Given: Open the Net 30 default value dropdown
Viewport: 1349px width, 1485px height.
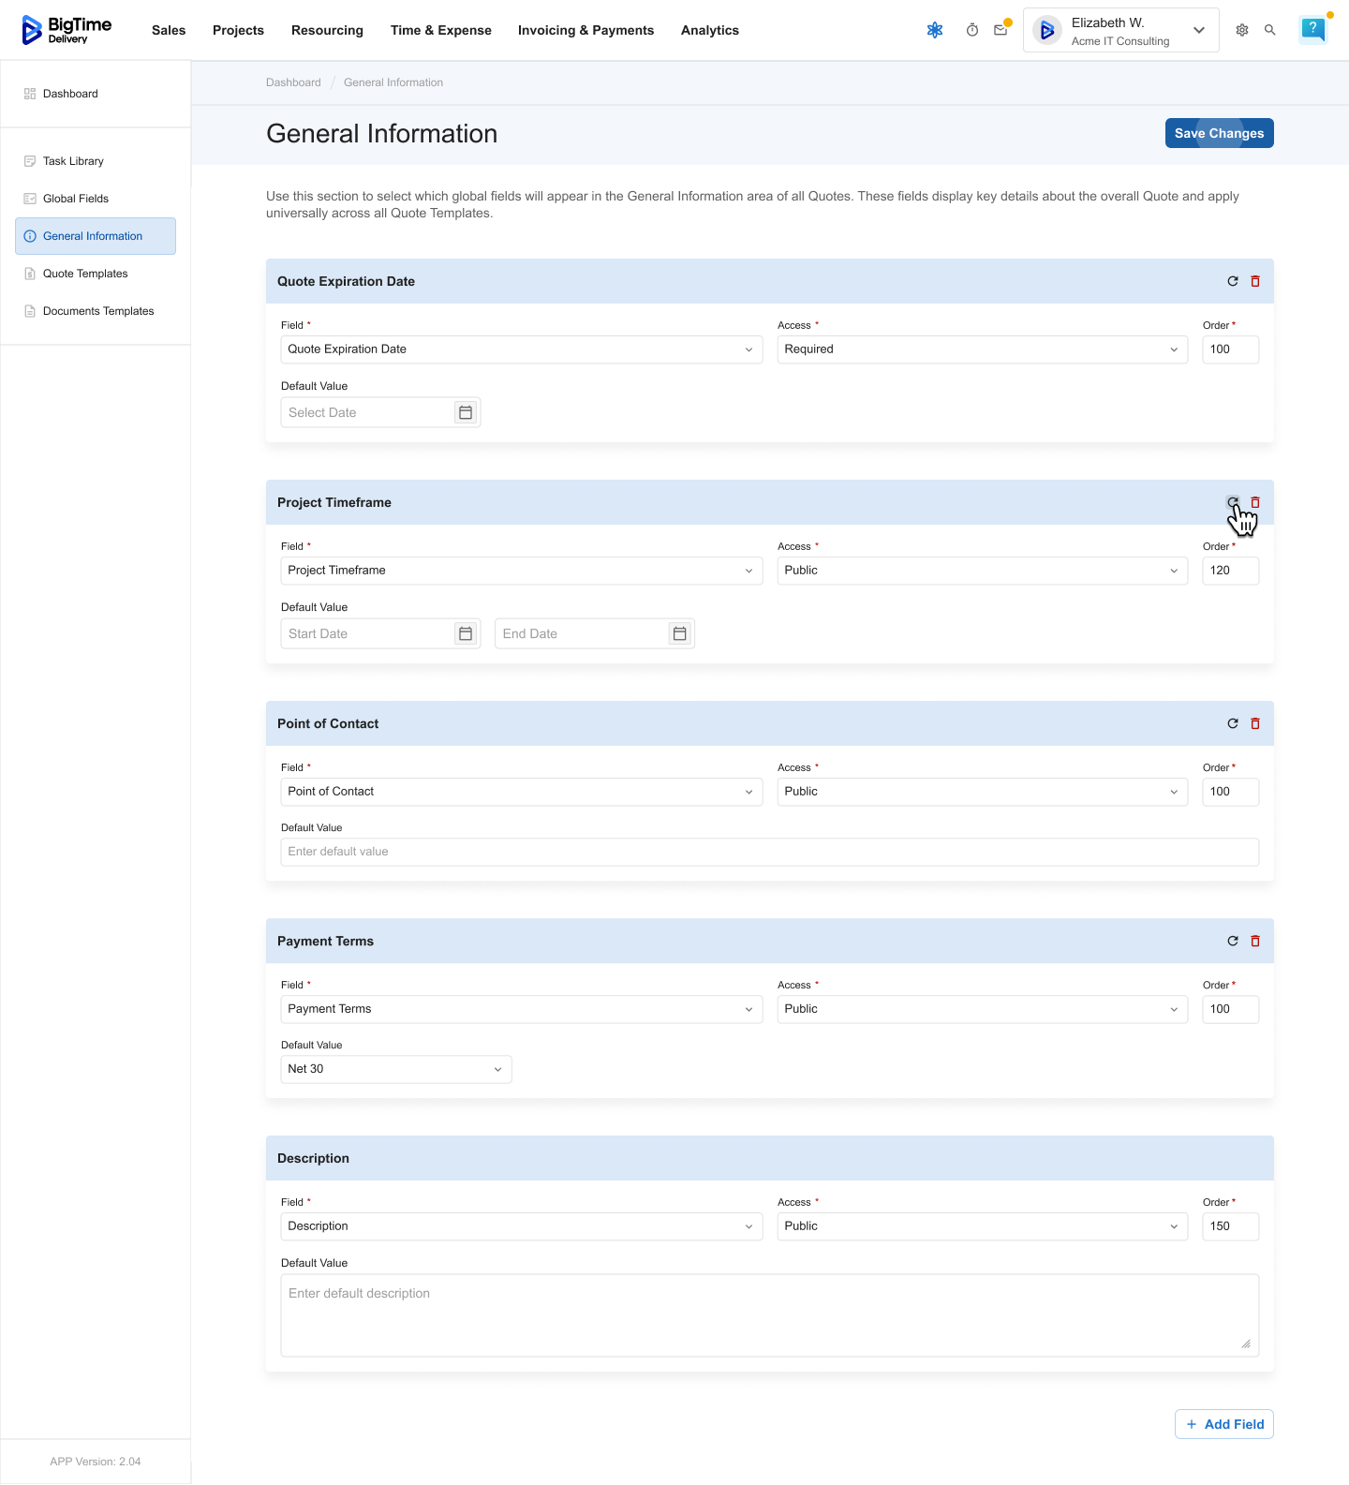Looking at the screenshot, I should tap(395, 1069).
